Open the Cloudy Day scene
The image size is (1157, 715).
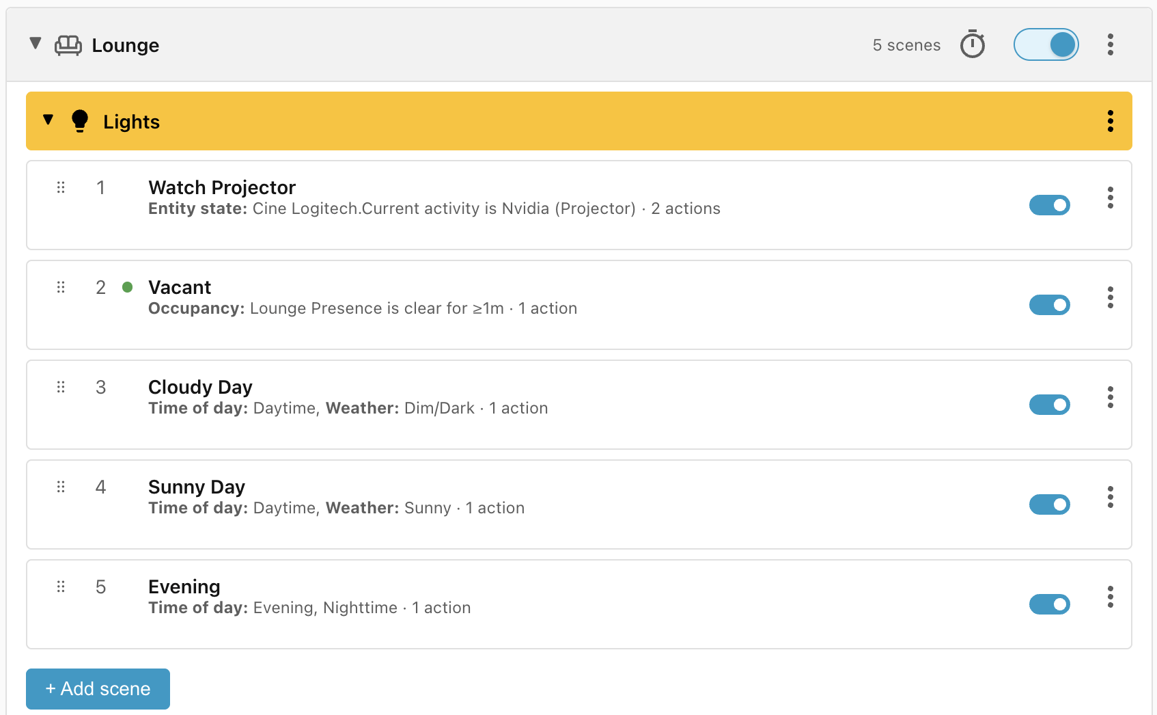pyautogui.click(x=579, y=405)
